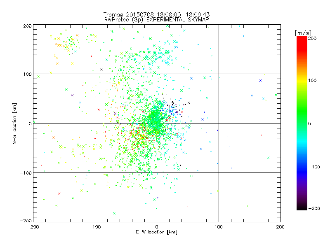Click the x-axis '100' tick label
Screen dimensions: 330x247
pyautogui.click(x=219, y=227)
